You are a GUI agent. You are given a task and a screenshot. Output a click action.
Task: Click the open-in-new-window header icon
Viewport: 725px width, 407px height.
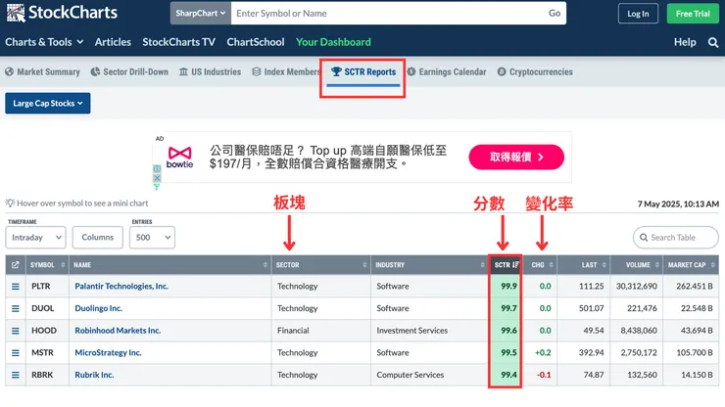pos(16,265)
